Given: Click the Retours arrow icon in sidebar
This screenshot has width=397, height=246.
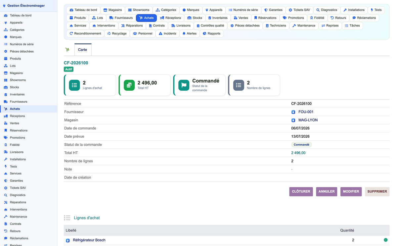Looking at the screenshot, I should (6, 231).
